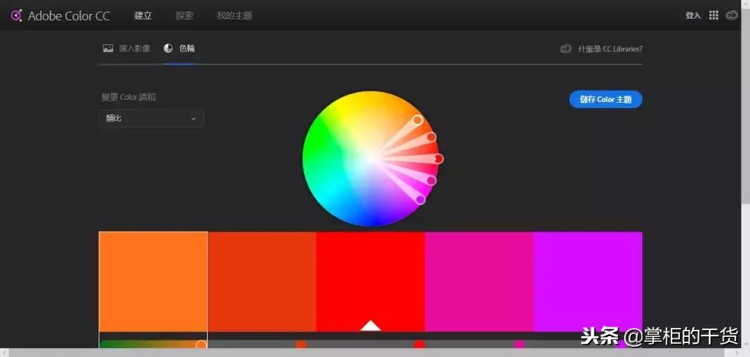Open the 建立 tab
Viewport: 750px width, 357px height.
(143, 16)
